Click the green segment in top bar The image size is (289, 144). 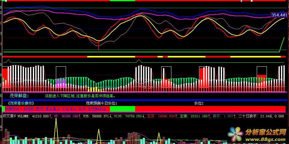[x=122, y=1]
